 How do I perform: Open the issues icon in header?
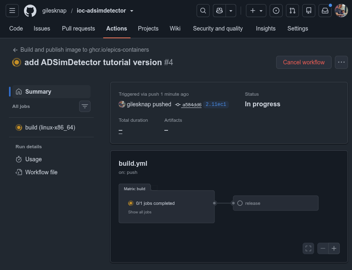click(x=276, y=11)
